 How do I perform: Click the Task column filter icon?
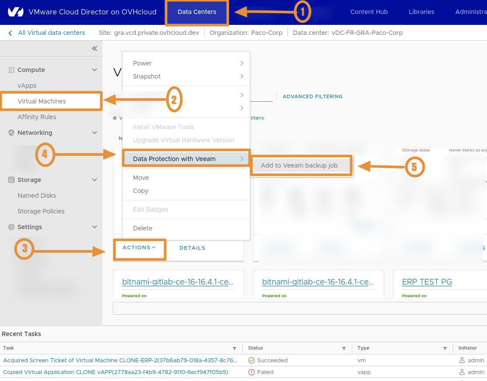(x=235, y=348)
